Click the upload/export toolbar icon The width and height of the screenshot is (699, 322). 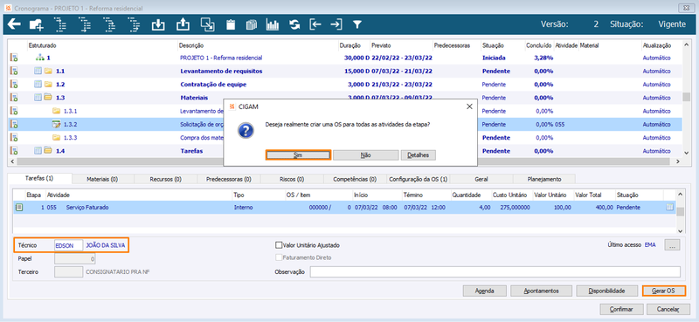(182, 24)
